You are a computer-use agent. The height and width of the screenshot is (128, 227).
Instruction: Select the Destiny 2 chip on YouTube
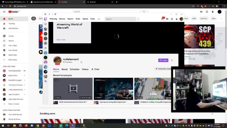click(x=204, y=18)
